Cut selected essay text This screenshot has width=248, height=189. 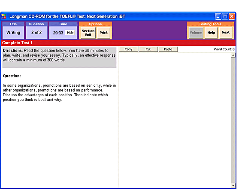148,49
